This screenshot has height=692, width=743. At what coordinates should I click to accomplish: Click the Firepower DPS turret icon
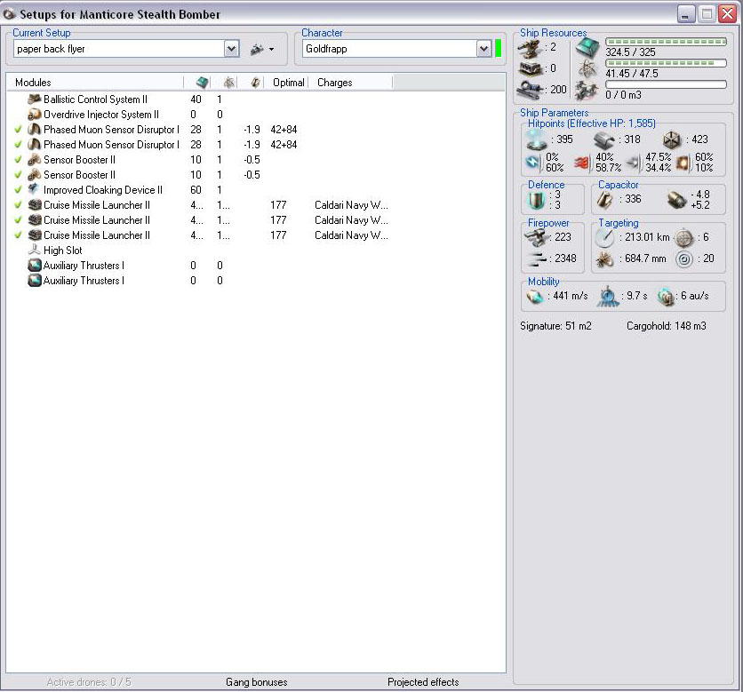[537, 238]
